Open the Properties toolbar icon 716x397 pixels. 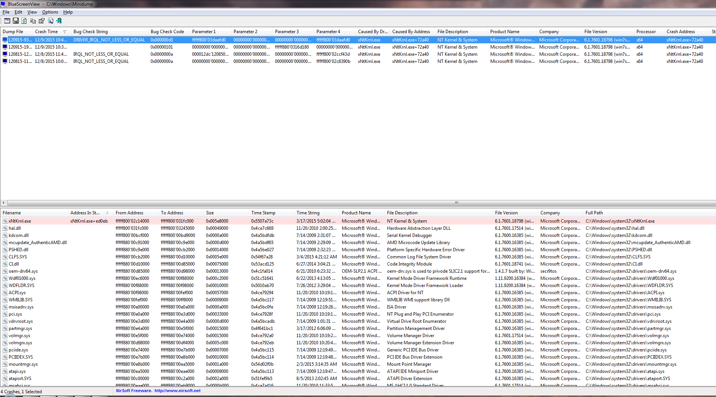pyautogui.click(x=41, y=21)
